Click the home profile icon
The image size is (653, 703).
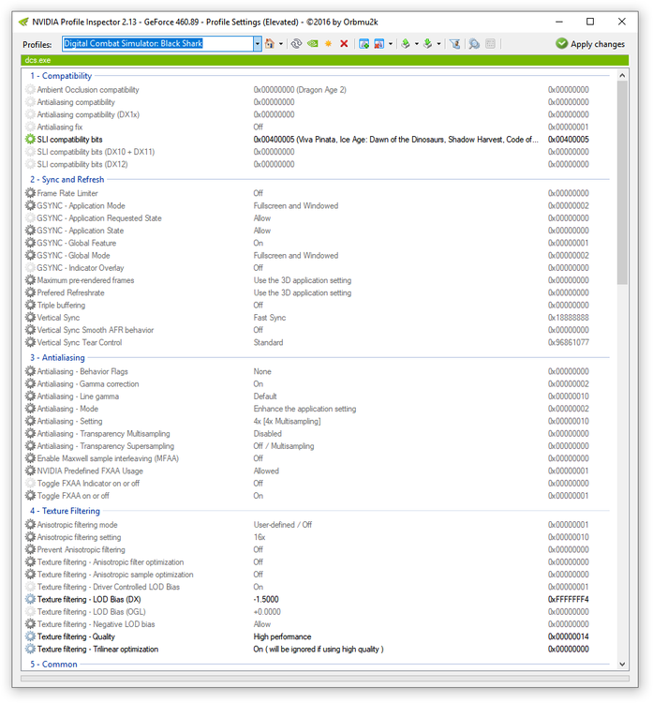[x=270, y=43]
